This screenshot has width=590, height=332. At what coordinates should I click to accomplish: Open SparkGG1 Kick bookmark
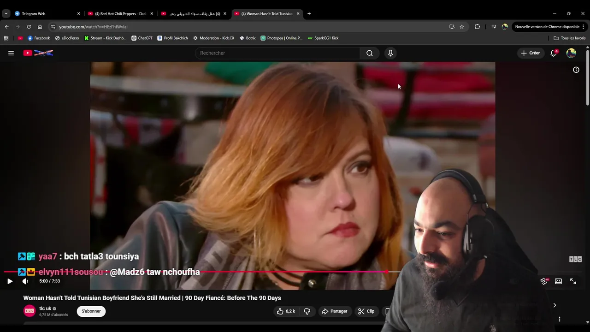(323, 38)
